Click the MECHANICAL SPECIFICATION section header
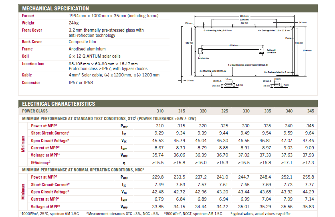This screenshot has width=335, height=217. tap(168, 8)
